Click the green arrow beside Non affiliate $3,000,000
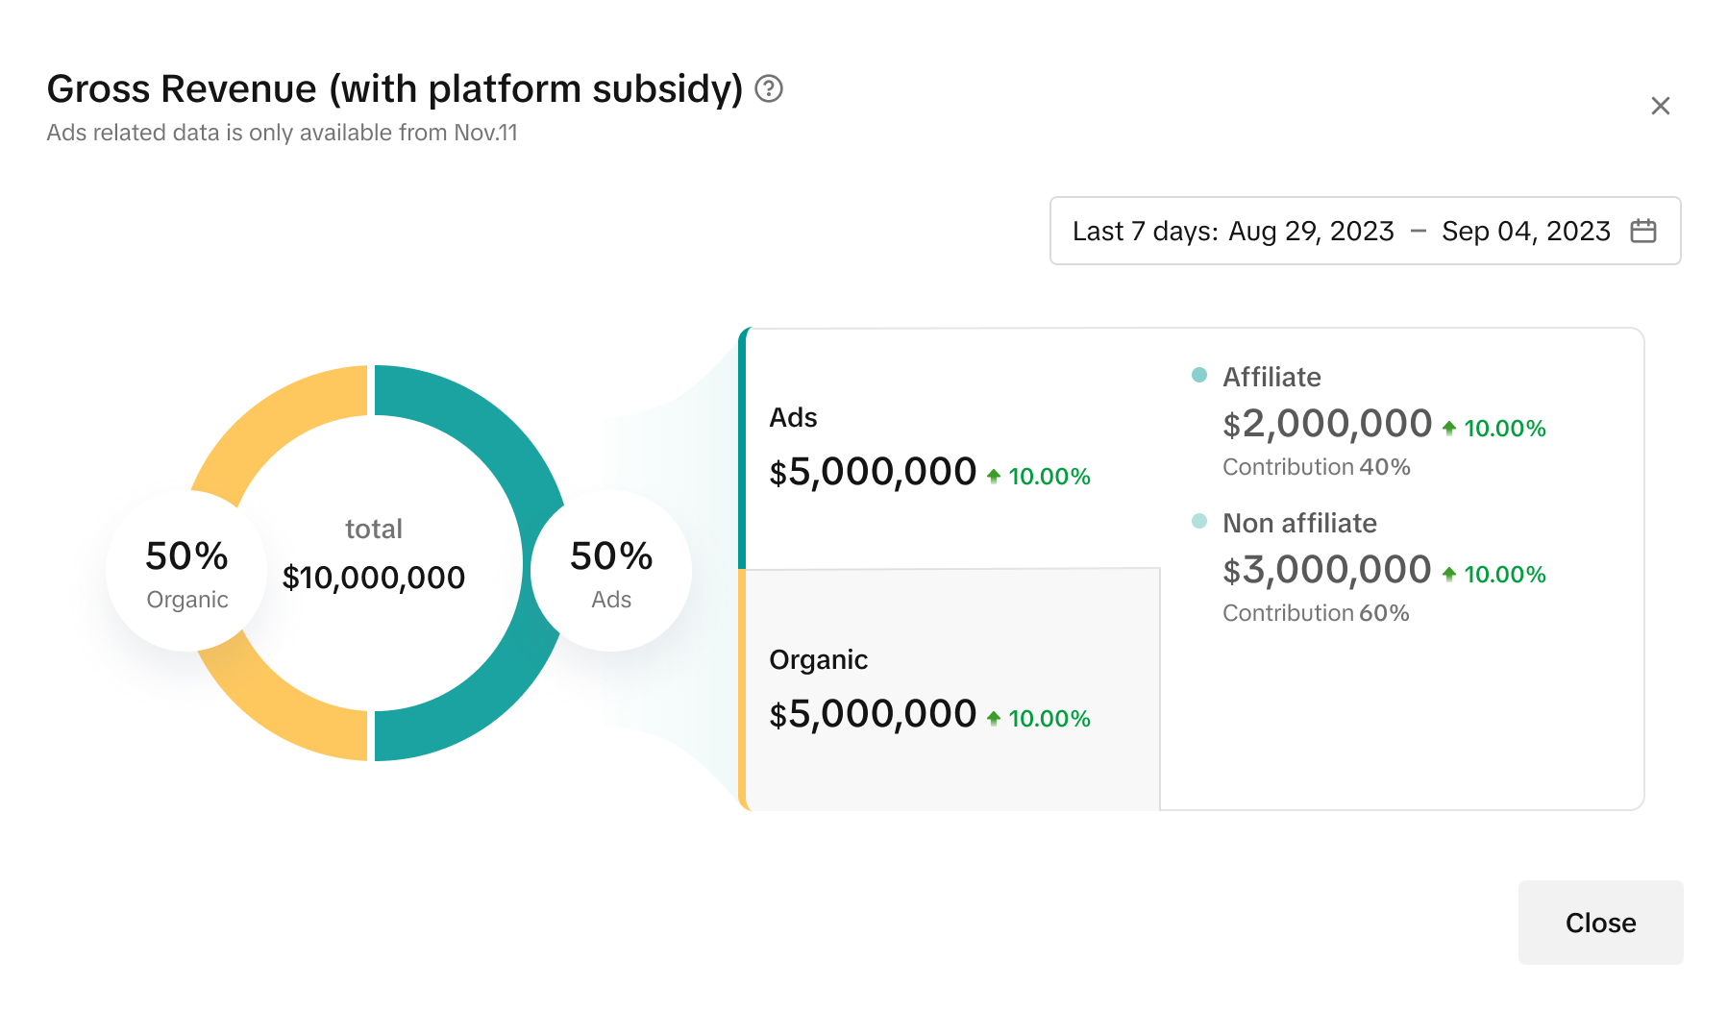Image resolution: width=1728 pixels, height=1011 pixels. [1449, 575]
